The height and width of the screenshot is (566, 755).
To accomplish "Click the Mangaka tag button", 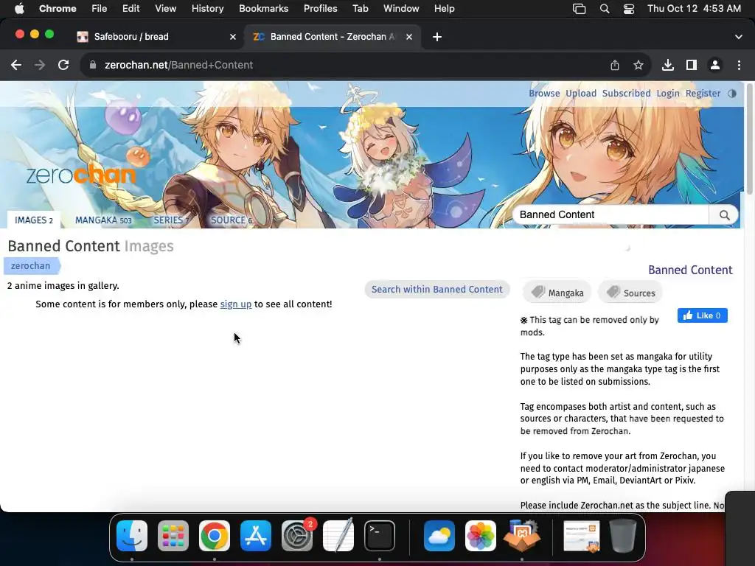I will pos(557,293).
